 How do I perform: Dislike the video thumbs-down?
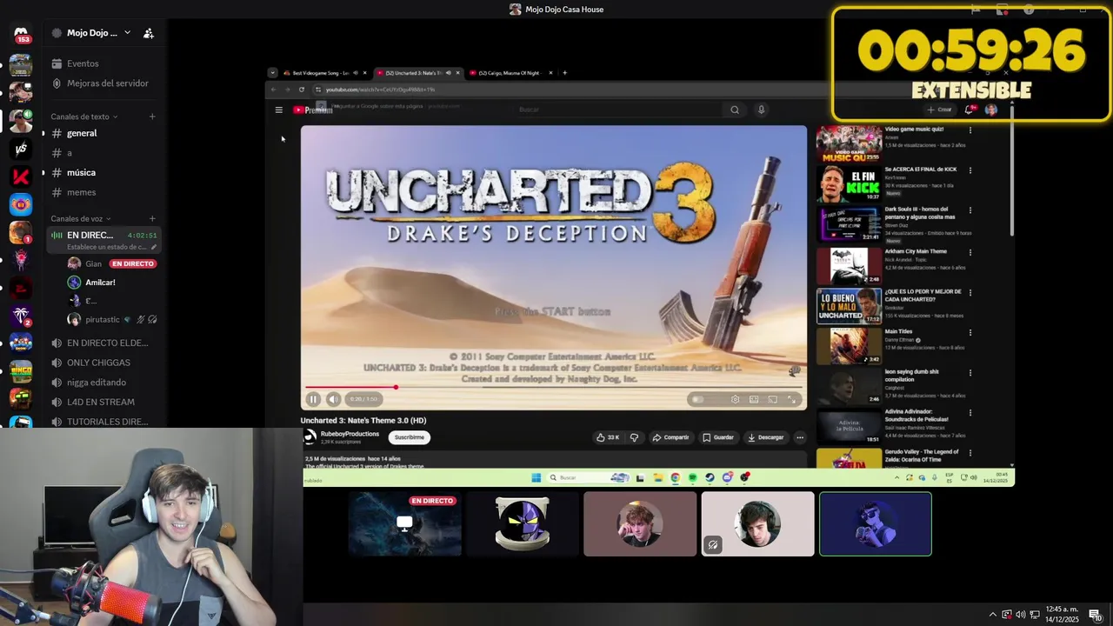634,437
